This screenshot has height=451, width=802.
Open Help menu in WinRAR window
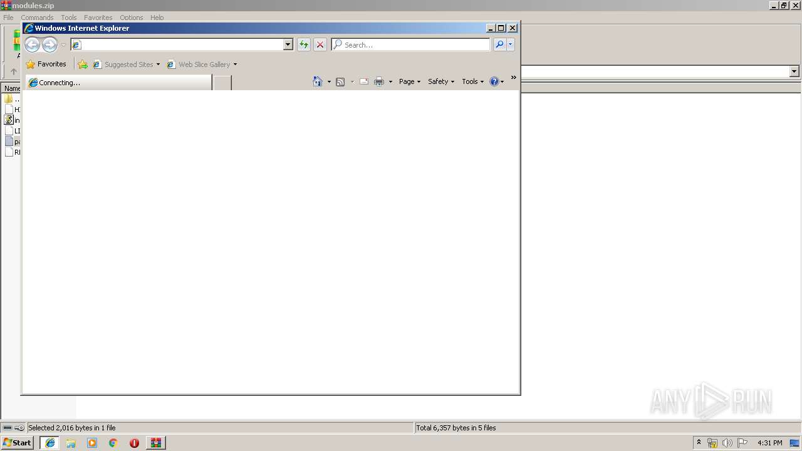point(157,18)
